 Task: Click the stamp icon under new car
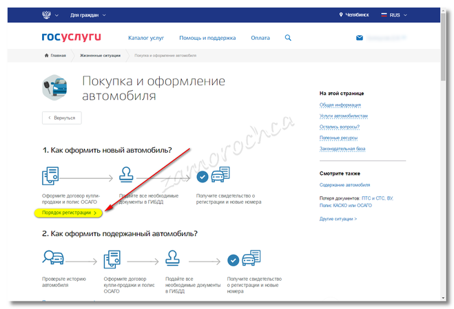click(127, 176)
